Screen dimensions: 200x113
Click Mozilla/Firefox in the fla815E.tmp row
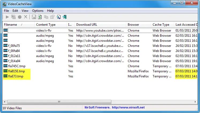[x=138, y=71]
